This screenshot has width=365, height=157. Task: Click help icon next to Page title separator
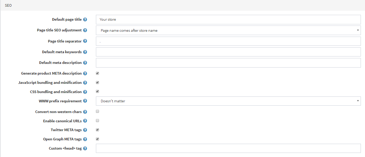[85, 41]
